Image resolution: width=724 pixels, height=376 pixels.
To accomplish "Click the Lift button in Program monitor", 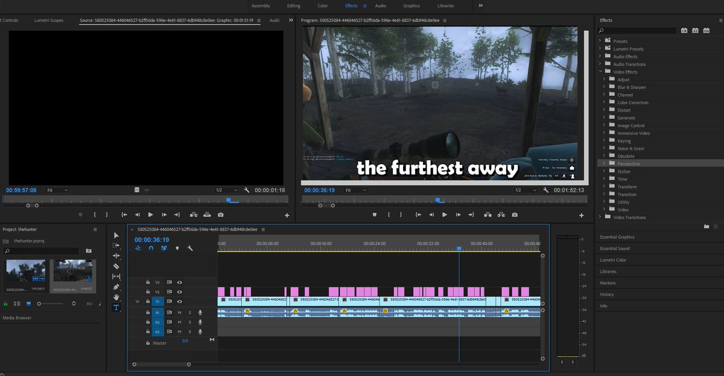I will click(487, 215).
